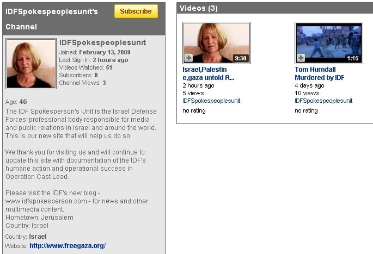Click the Last Sign In: 2 hours ago text

(x=94, y=60)
